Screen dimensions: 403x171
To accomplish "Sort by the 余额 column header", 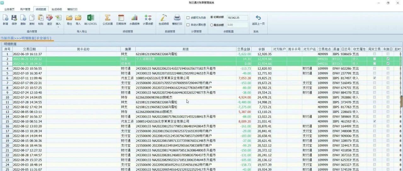I will click(262, 49).
